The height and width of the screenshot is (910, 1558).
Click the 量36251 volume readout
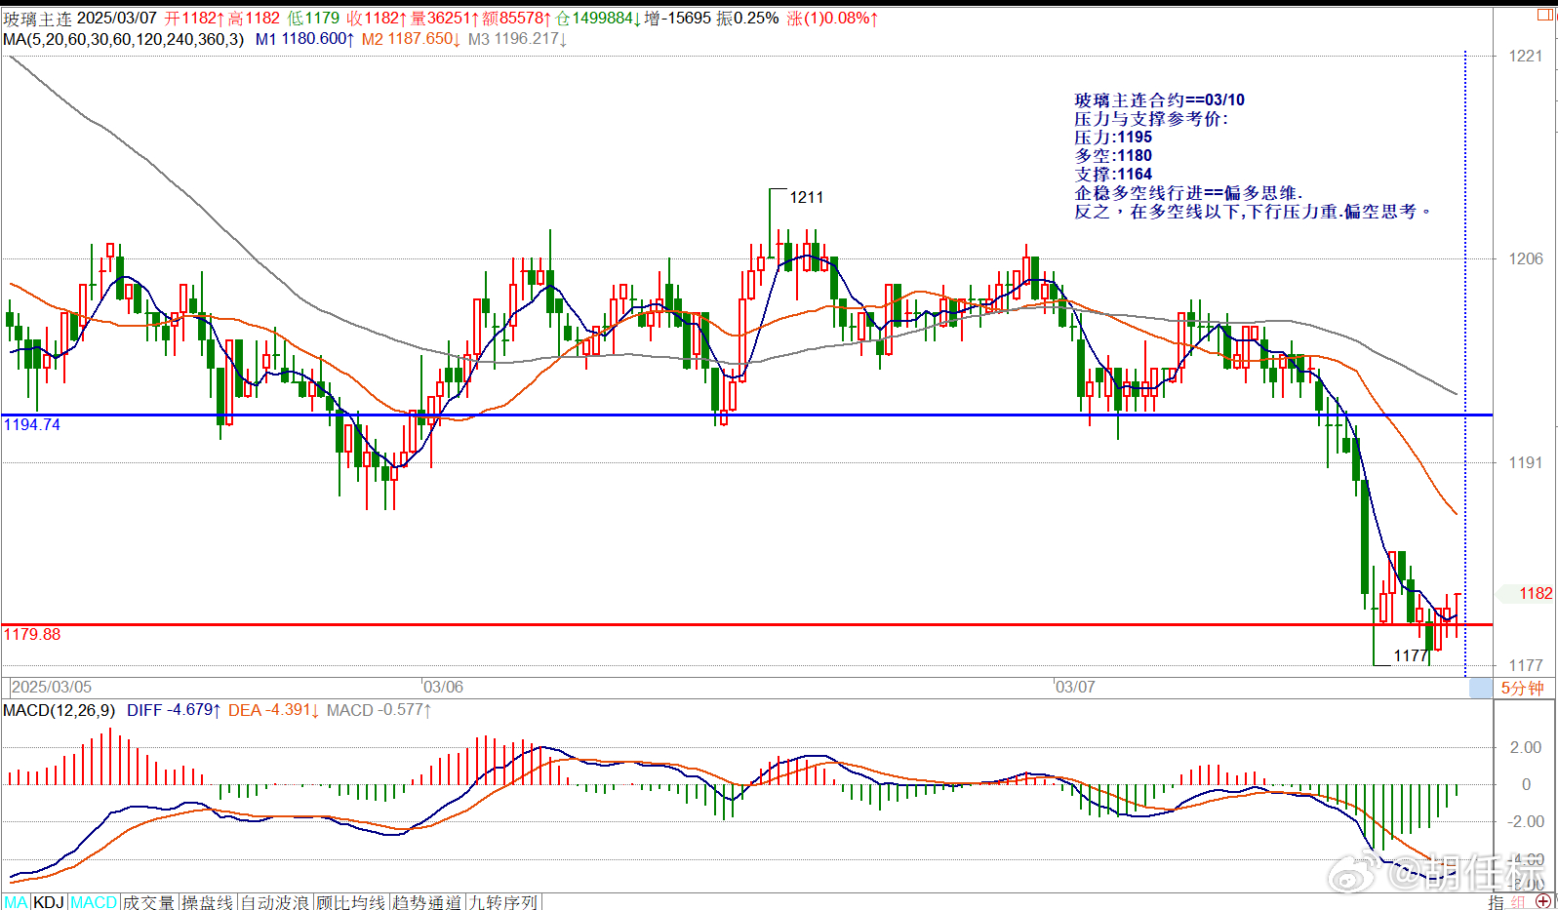(x=445, y=19)
